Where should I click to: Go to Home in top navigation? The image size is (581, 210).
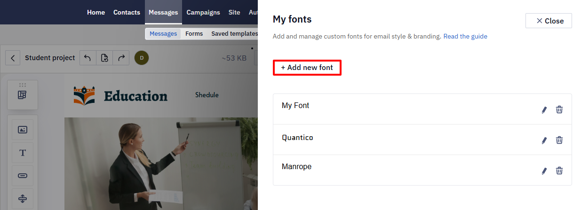coord(96,13)
